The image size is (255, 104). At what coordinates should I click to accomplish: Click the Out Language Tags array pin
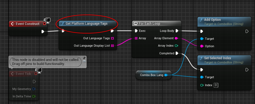click(112, 38)
